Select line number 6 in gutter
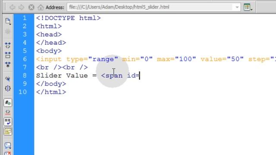The image size is (276, 155). 25,59
